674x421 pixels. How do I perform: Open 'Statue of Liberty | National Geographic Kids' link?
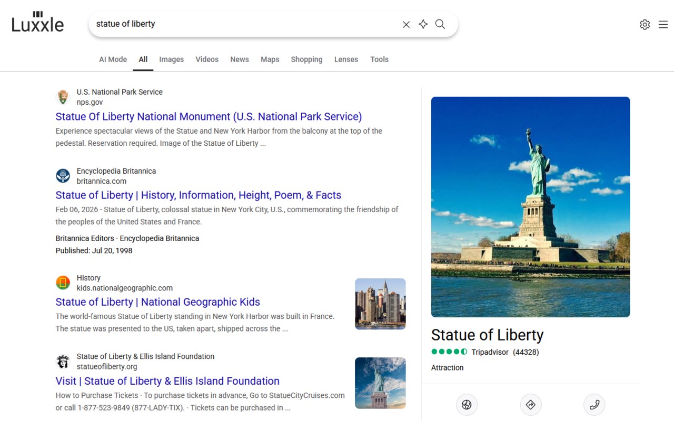point(158,302)
